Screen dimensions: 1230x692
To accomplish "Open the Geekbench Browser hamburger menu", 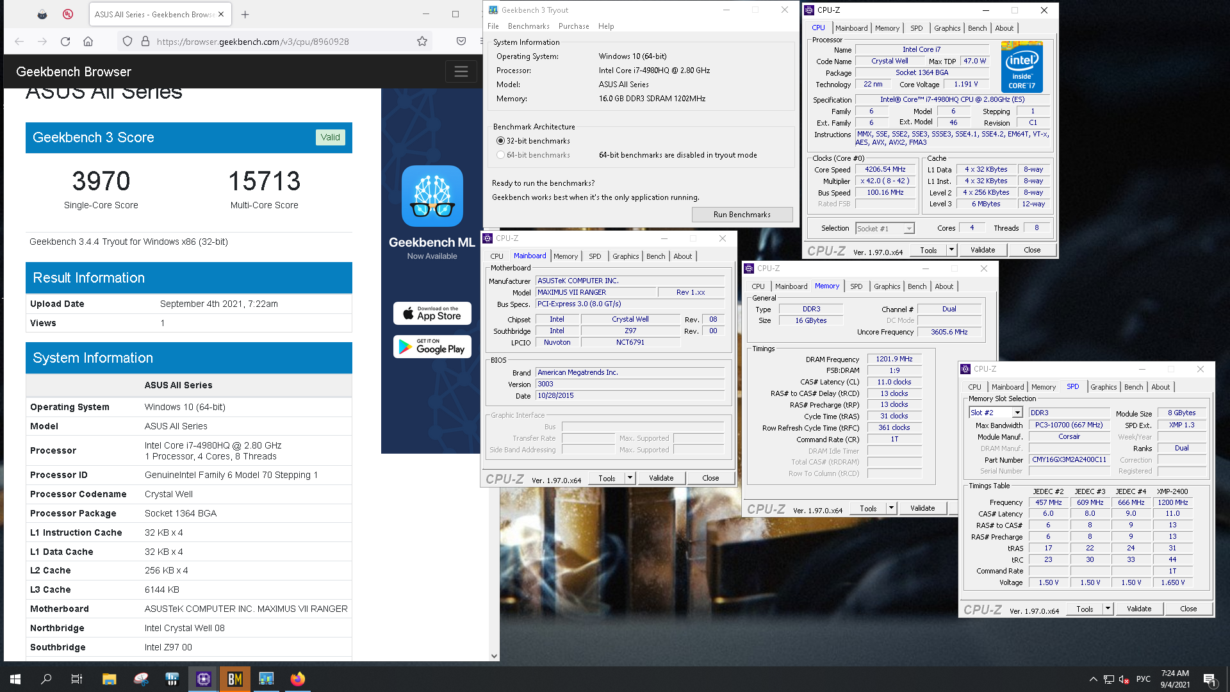I will [461, 72].
